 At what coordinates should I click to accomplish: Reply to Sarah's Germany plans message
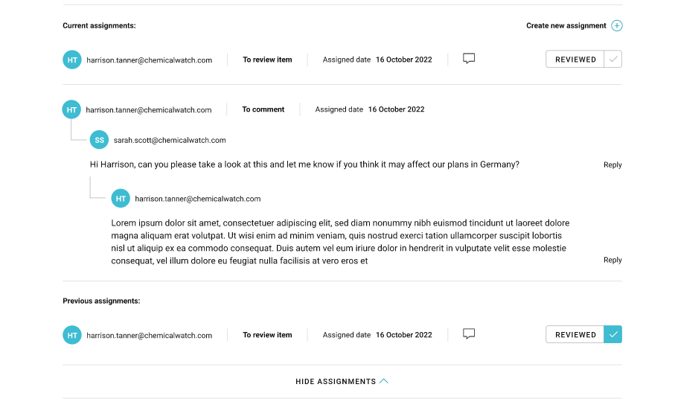click(612, 165)
